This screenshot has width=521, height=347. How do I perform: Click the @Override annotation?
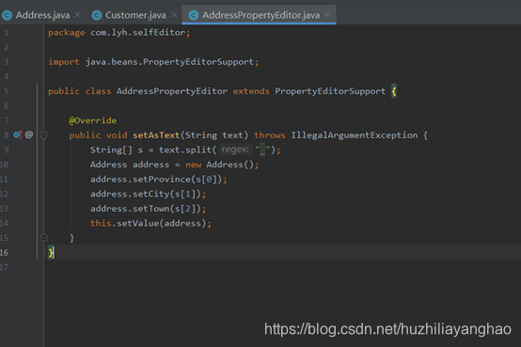pos(93,120)
